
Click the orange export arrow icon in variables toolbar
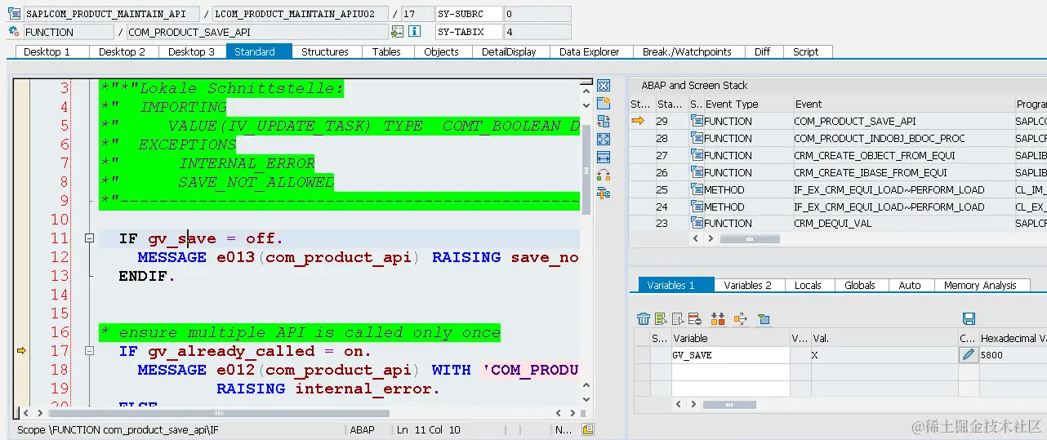point(741,318)
